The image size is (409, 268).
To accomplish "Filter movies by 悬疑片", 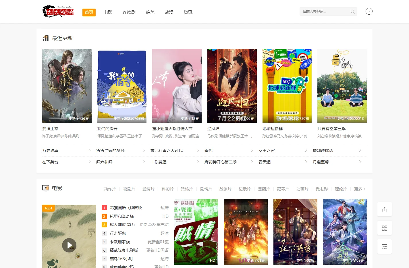I will [264, 189].
